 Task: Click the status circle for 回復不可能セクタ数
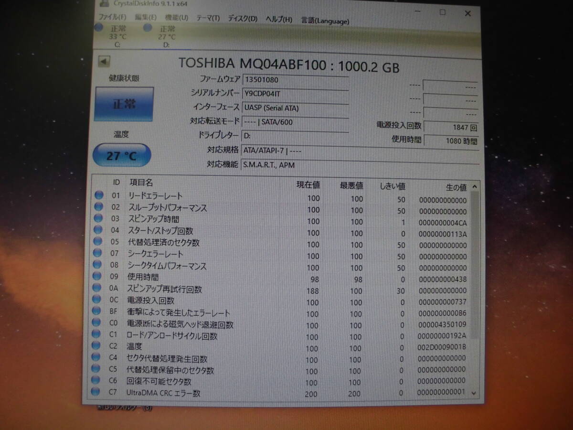tap(96, 380)
